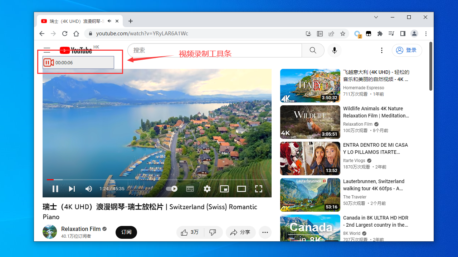Start voice search with the microphone icon
Screen dimensions: 458x257
coord(335,50)
